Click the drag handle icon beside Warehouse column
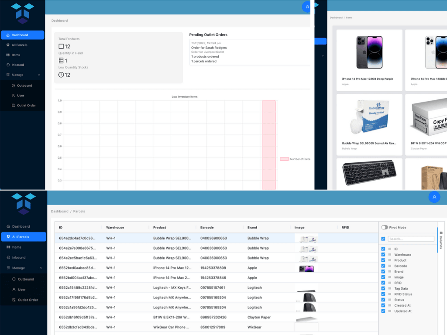 pos(390,255)
